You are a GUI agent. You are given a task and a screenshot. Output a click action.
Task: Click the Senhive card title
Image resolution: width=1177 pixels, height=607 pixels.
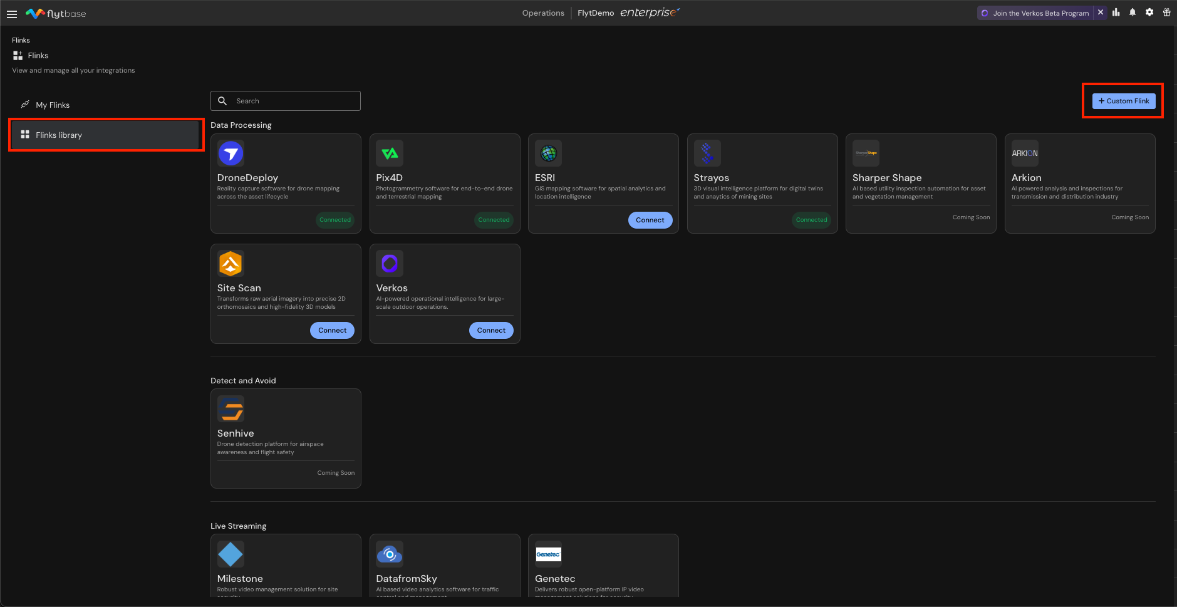click(236, 433)
